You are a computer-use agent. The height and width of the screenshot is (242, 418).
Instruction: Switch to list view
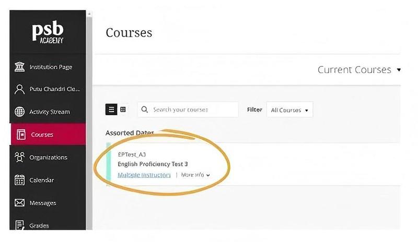coord(111,110)
